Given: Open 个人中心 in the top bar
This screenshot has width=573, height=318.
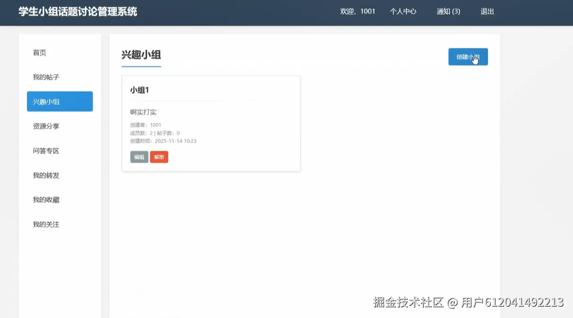Looking at the screenshot, I should 403,11.
